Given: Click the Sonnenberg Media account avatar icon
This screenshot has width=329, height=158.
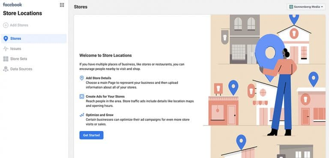Looking at the screenshot, I should pyautogui.click(x=291, y=7).
